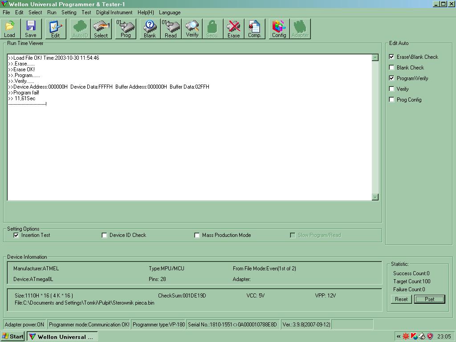Image resolution: width=456 pixels, height=342 pixels.
Task: Click the Secu. lock icon
Action: point(212,28)
